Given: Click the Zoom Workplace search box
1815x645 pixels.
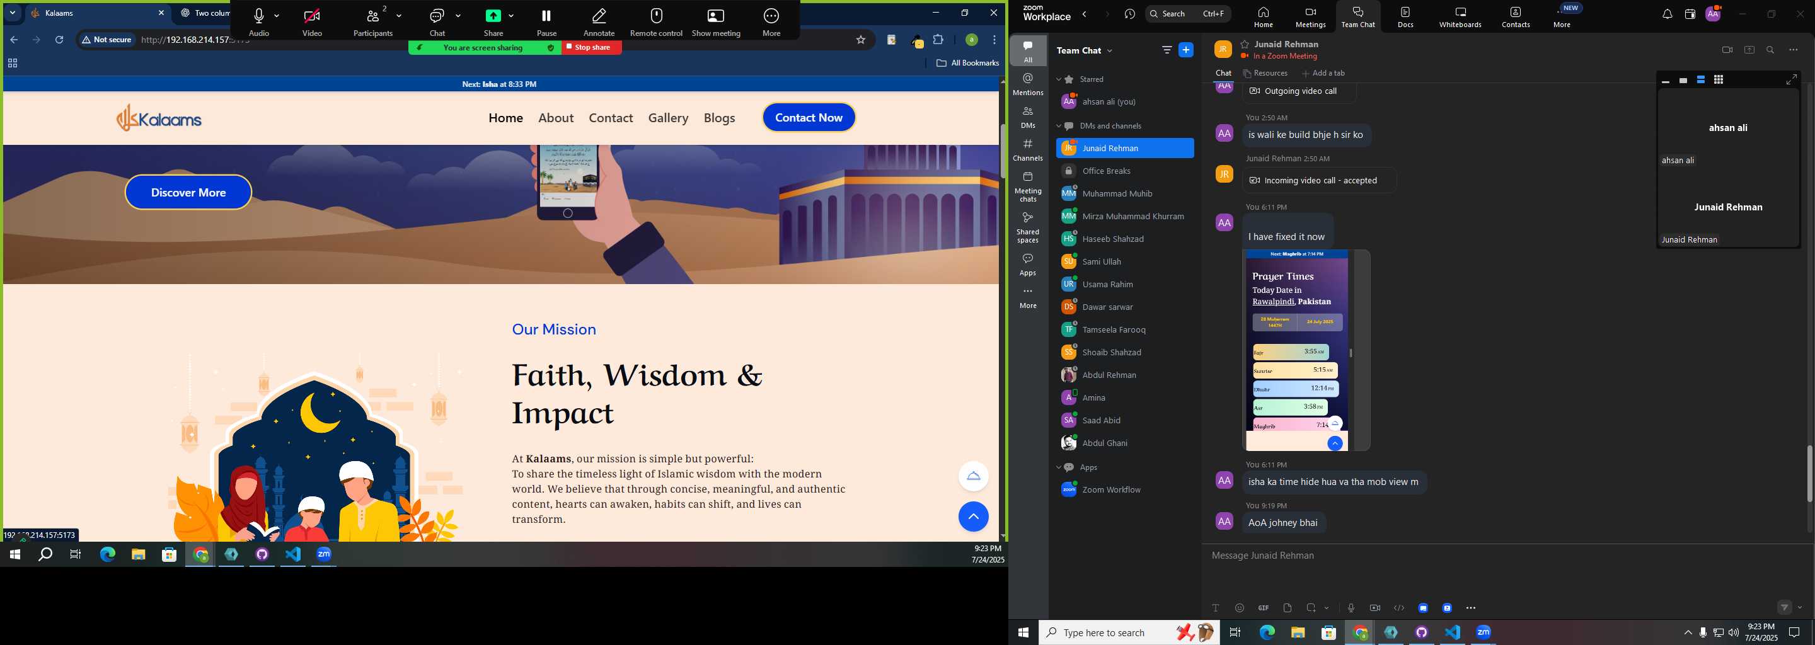Looking at the screenshot, I should pyautogui.click(x=1188, y=13).
